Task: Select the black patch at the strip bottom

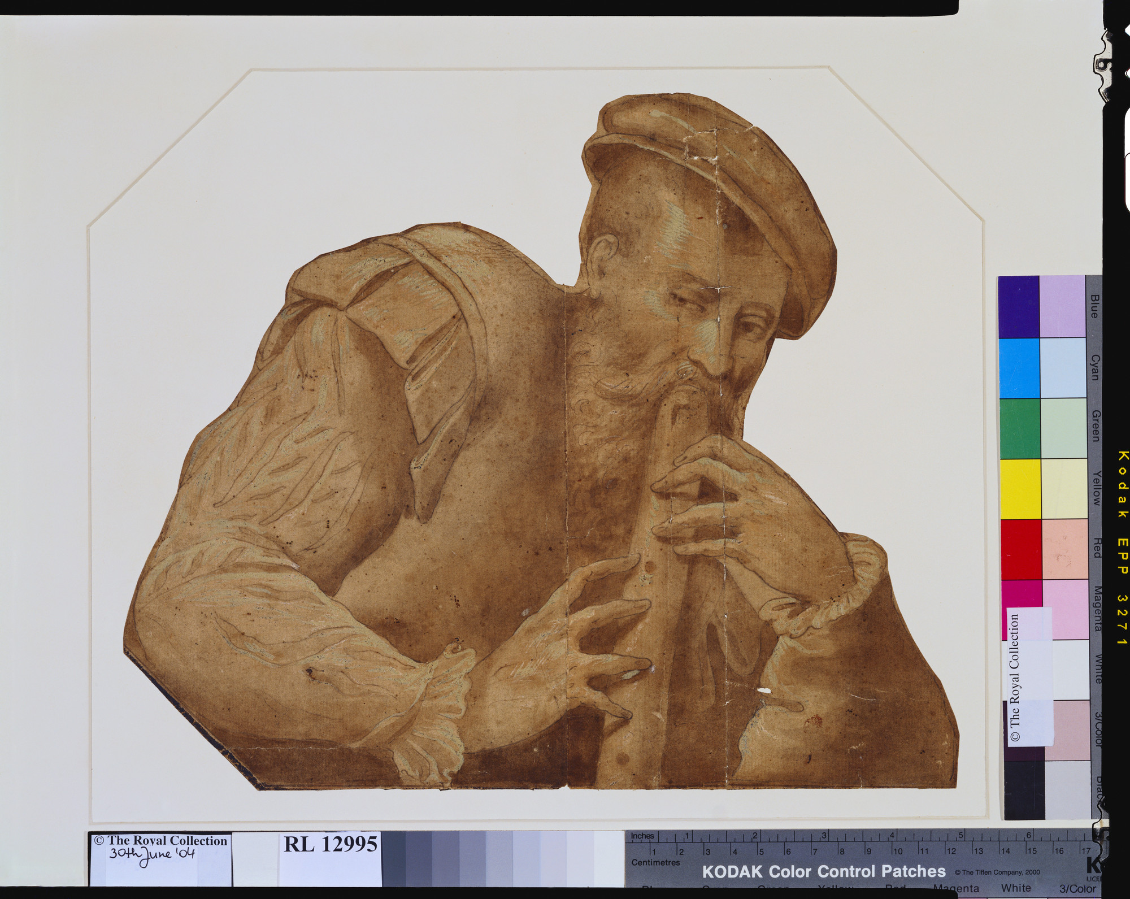Action: pos(1024,790)
